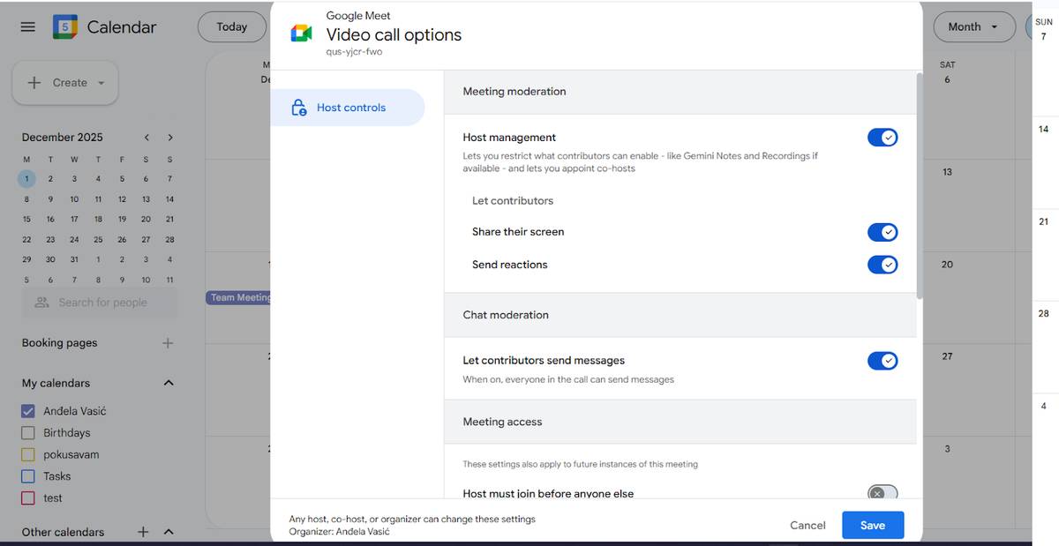Expand the Create button dropdown
The image size is (1059, 546).
[101, 83]
